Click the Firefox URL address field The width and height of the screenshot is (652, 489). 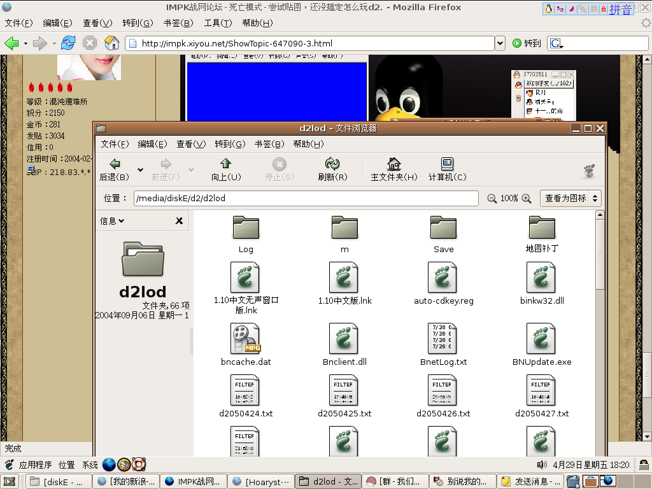tap(310, 43)
